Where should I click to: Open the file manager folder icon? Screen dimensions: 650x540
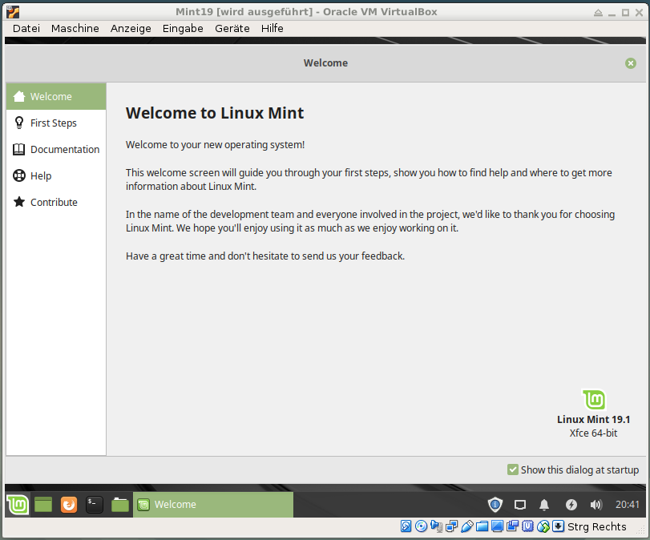pyautogui.click(x=119, y=505)
